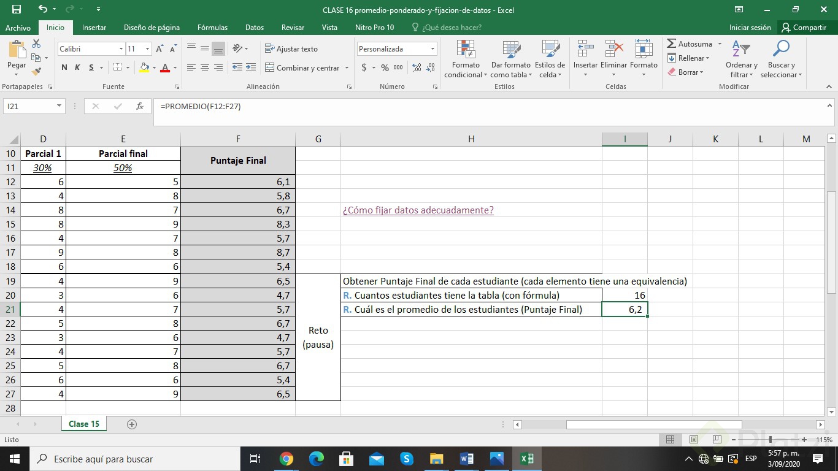Click Dar formato como tabla

pos(509,58)
